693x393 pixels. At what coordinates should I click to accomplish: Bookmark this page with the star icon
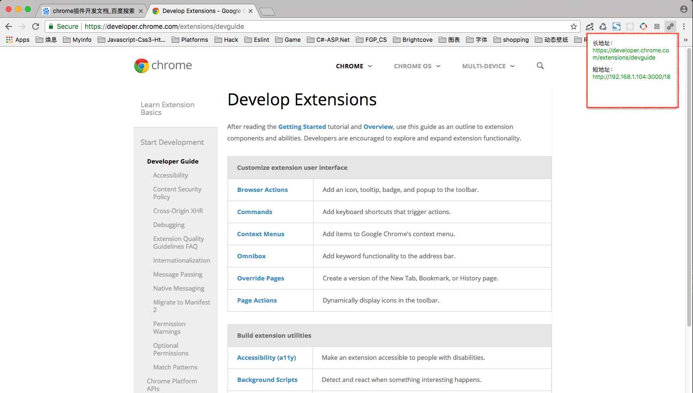pos(573,26)
